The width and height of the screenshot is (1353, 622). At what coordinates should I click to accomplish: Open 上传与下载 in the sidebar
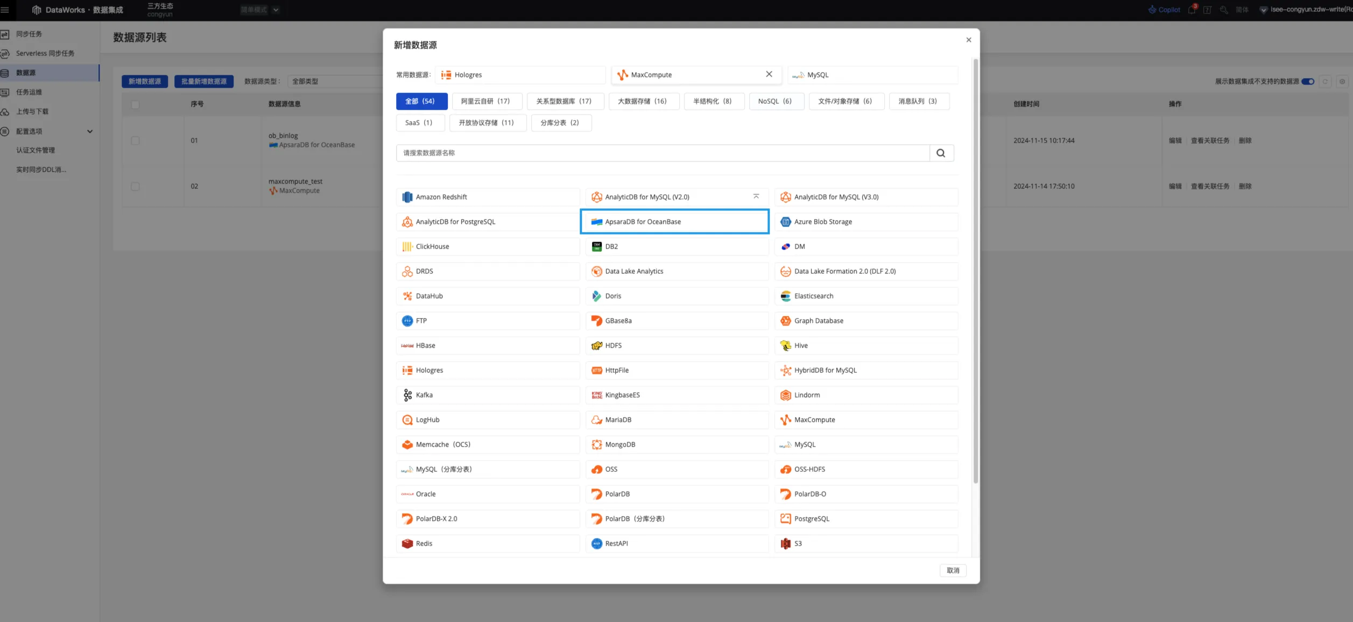32,111
